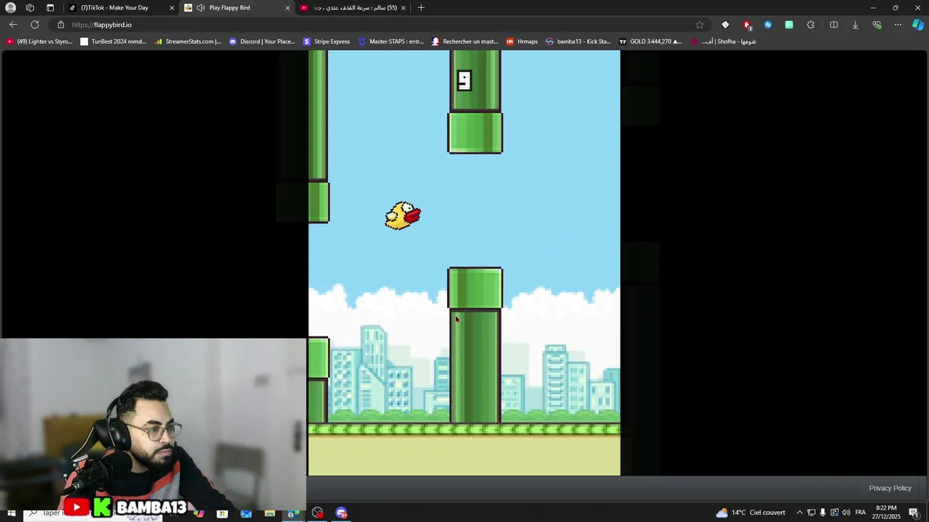This screenshot has width=929, height=522.
Task: Open the Rechercher un mast bookmark
Action: click(x=464, y=41)
